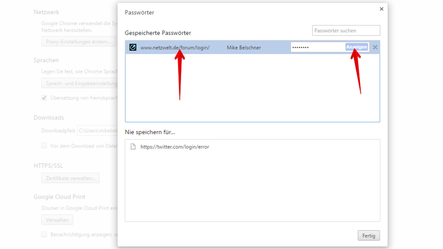The image size is (443, 249).
Task: Click Zertifikate verwalten under HTTPS/SSL
Action: pyautogui.click(x=70, y=178)
